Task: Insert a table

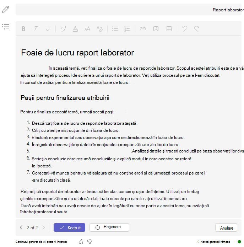Action: point(169,29)
